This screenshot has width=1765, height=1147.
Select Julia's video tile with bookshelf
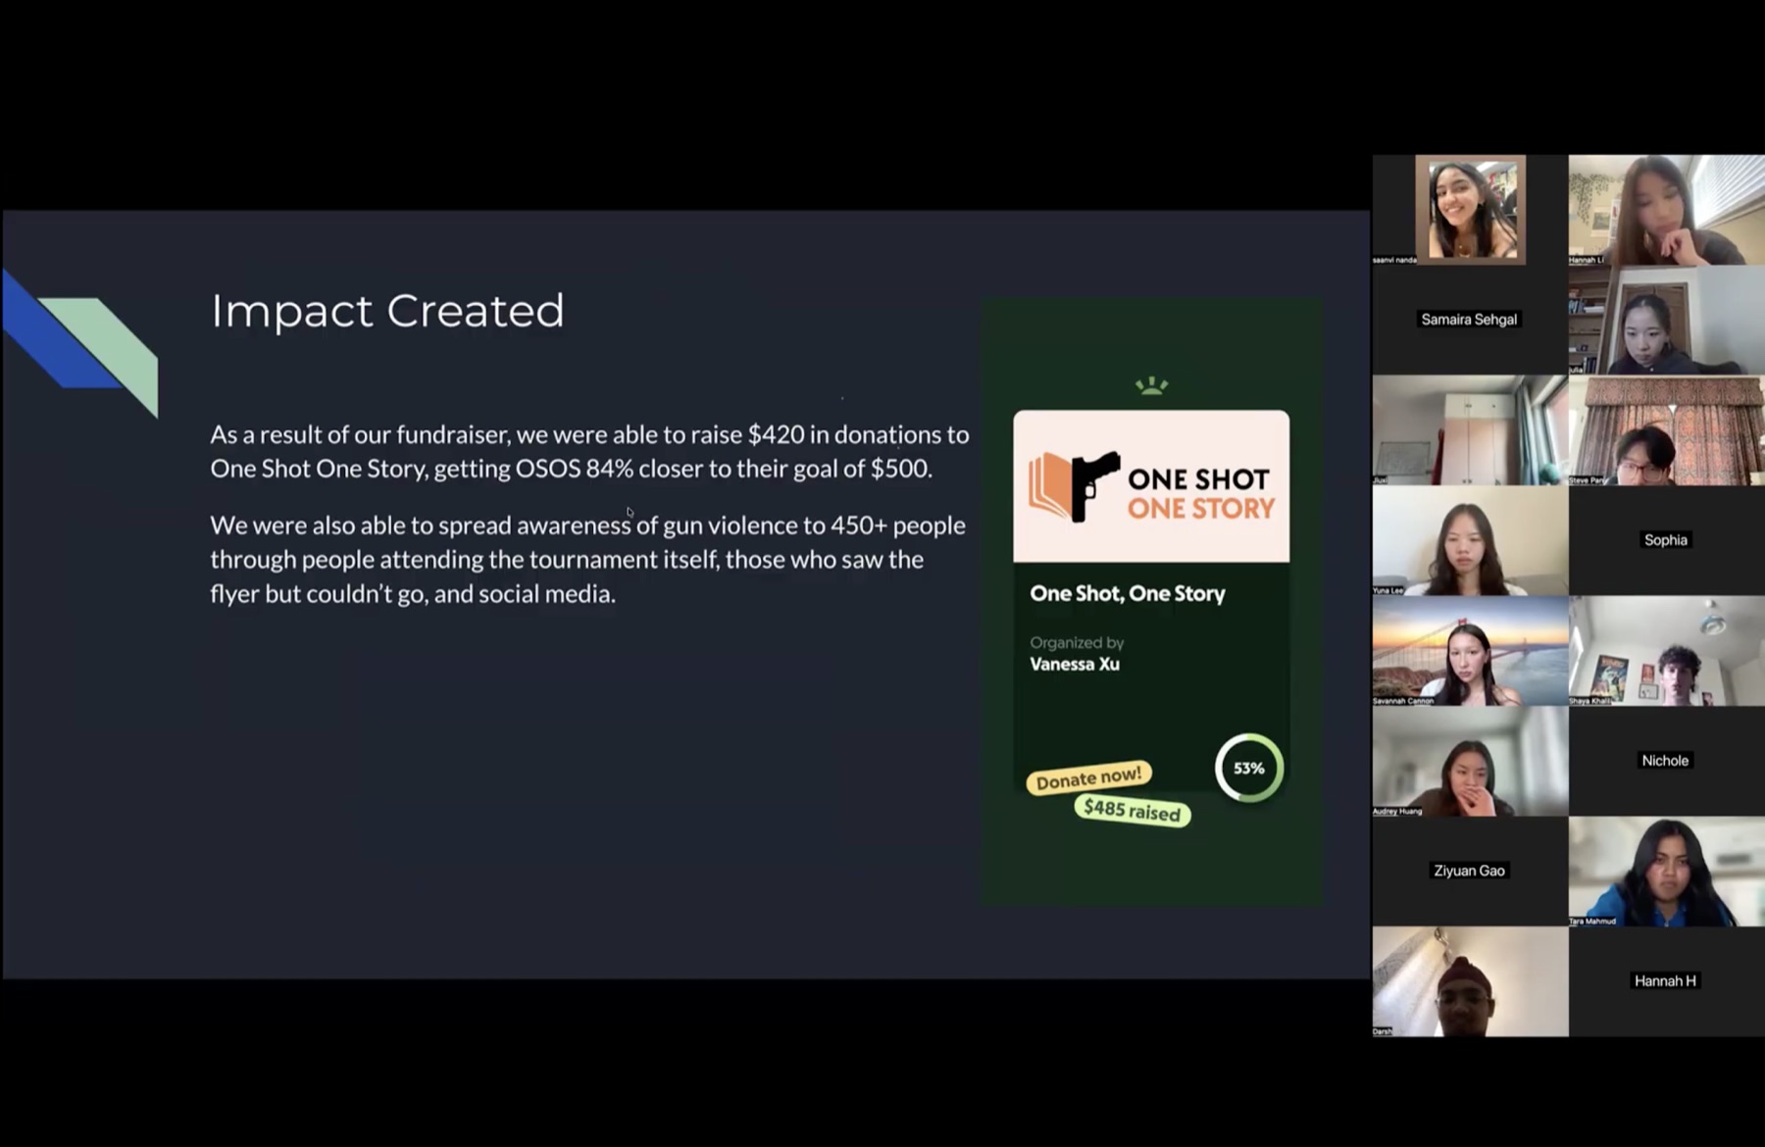click(x=1667, y=320)
